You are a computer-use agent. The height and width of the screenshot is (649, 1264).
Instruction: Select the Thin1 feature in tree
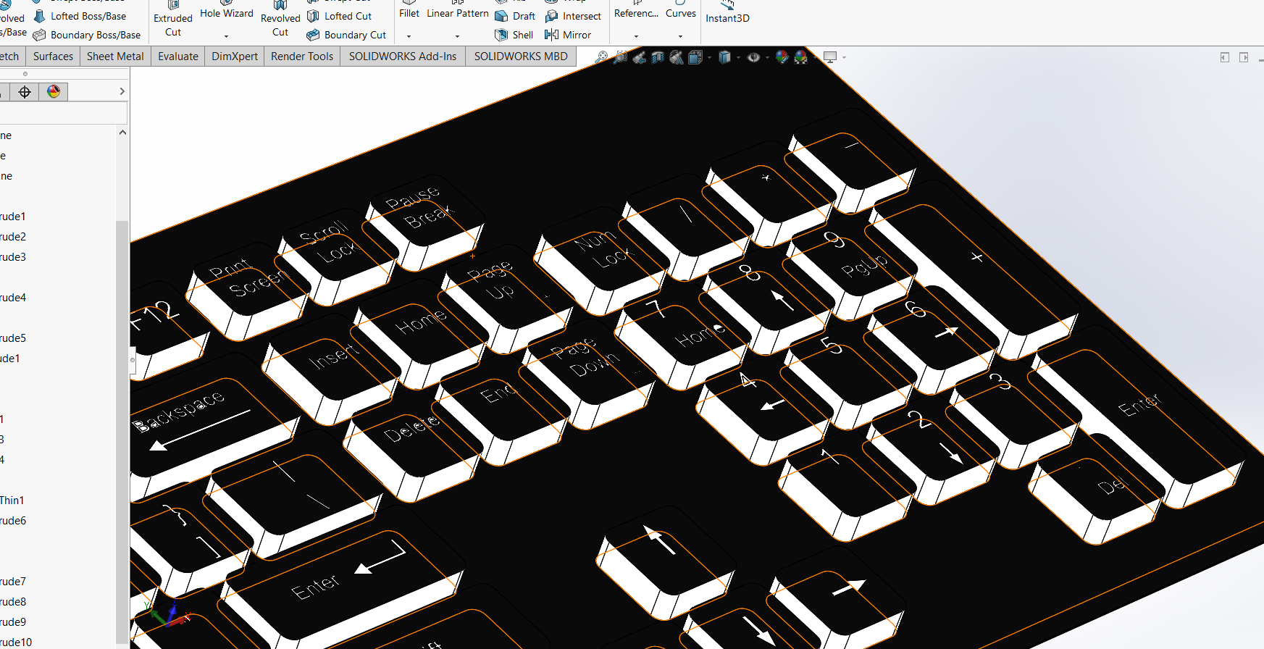click(x=12, y=501)
